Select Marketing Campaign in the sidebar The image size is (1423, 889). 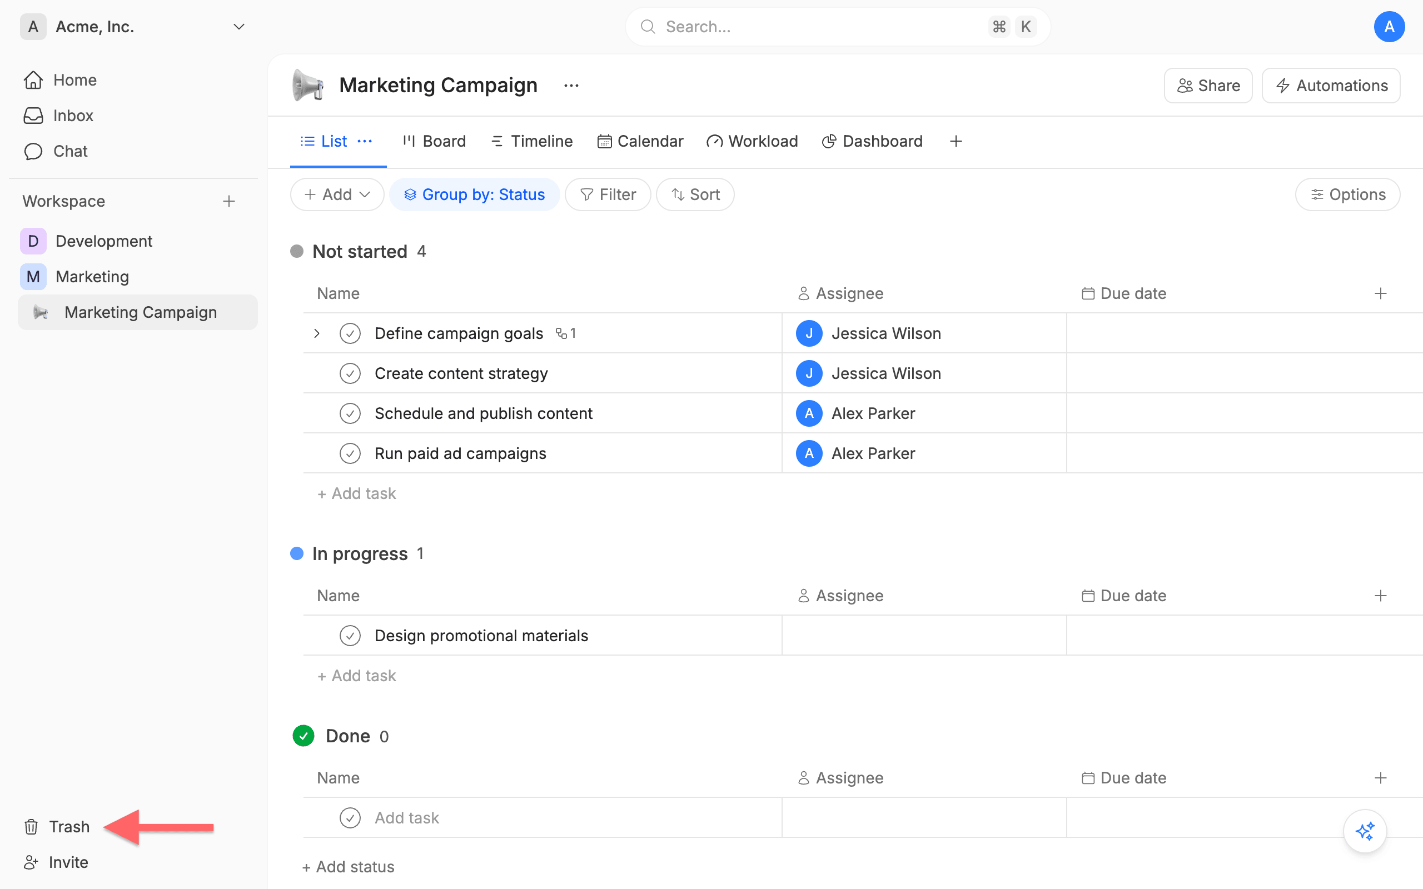(138, 312)
